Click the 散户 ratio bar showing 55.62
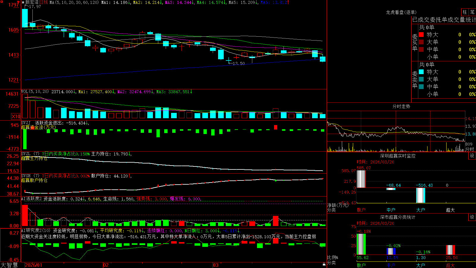This screenshot has height=268, width=476. 361,244
